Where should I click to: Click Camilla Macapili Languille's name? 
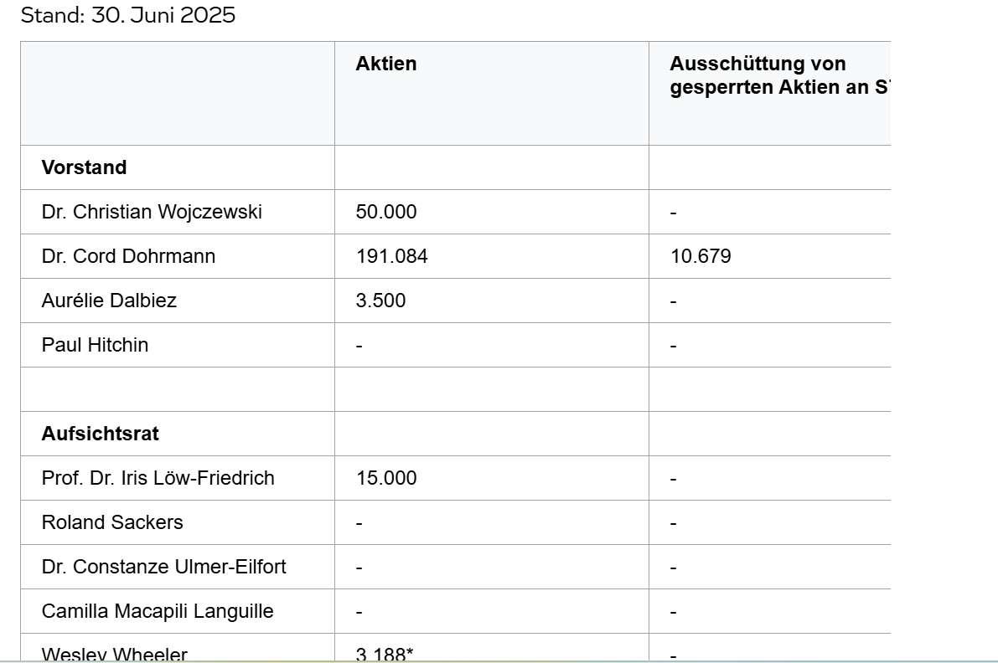pyautogui.click(x=158, y=611)
